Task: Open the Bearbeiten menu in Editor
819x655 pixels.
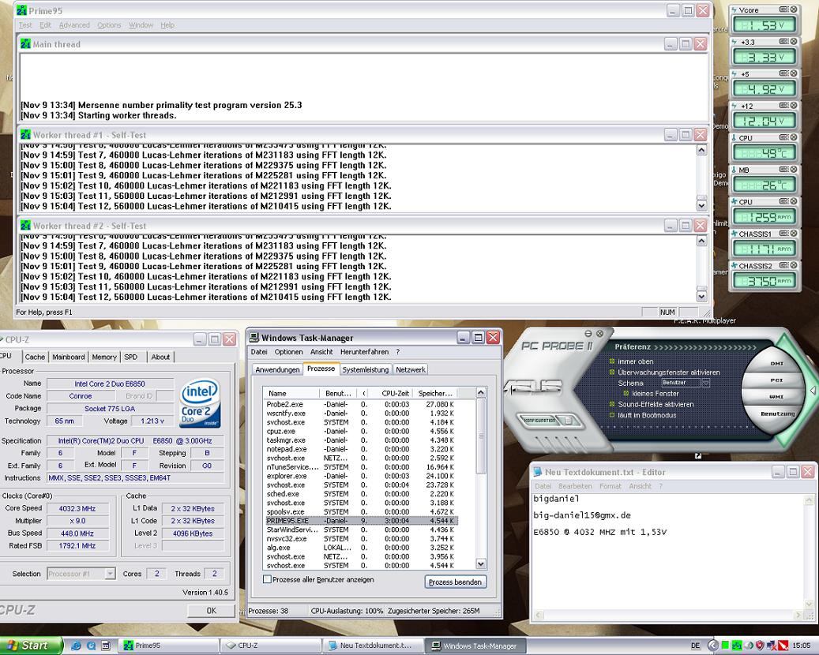Action: [575, 486]
